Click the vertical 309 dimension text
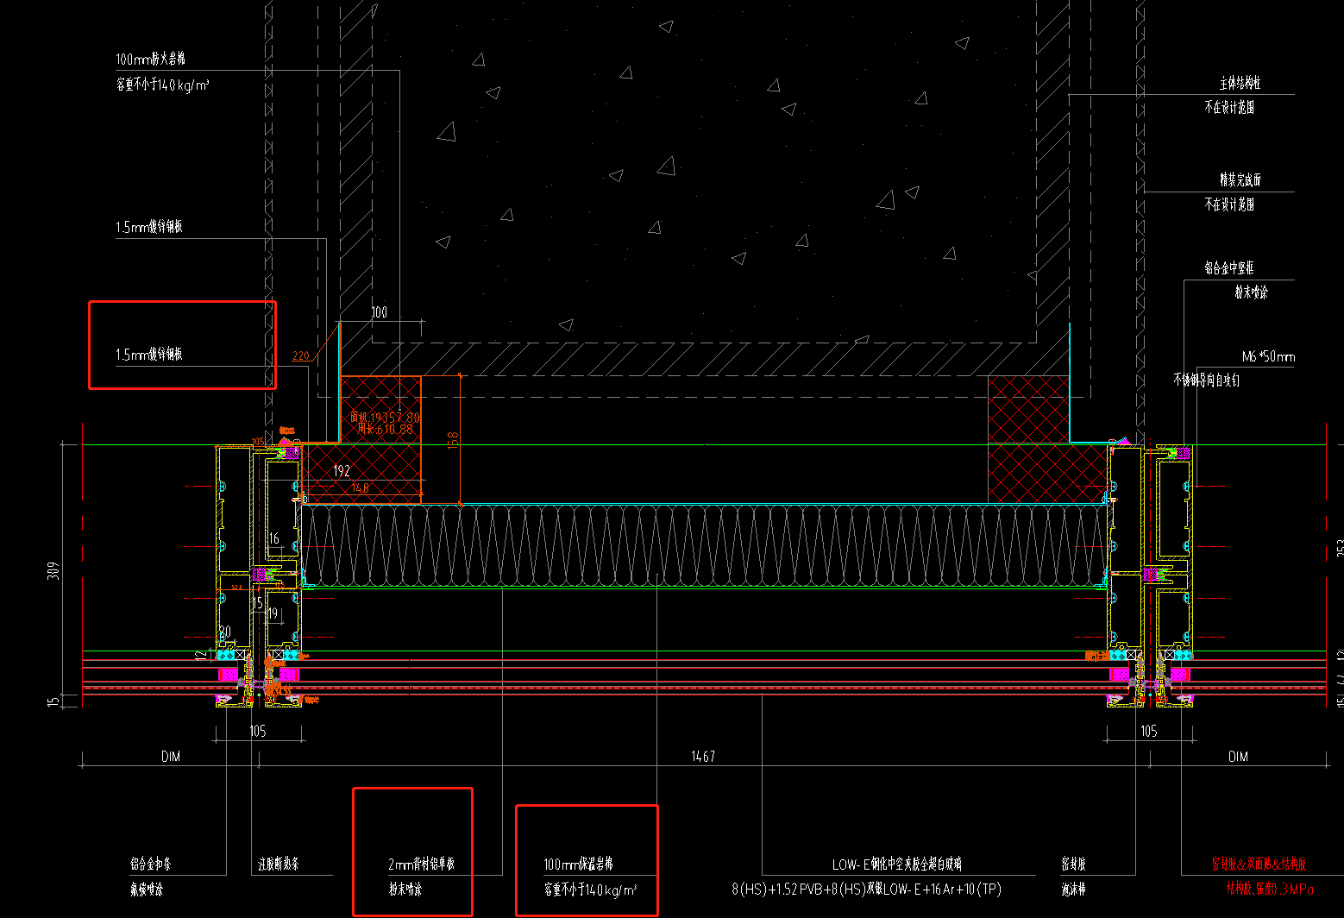The width and height of the screenshot is (1344, 918). 53,571
